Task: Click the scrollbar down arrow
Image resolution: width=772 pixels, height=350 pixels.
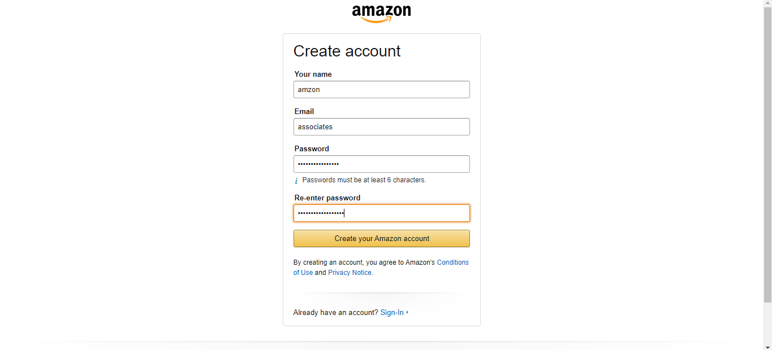Action: pyautogui.click(x=768, y=346)
